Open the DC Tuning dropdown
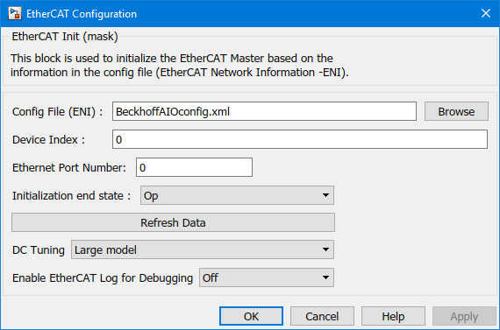 [203, 249]
